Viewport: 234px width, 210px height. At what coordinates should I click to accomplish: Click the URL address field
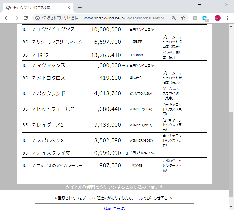click(x=125, y=18)
